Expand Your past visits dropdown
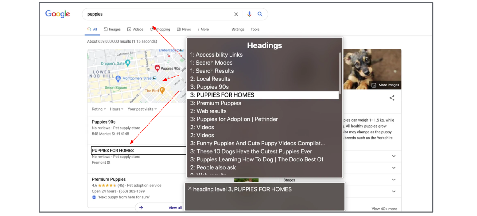This screenshot has width=477, height=216. click(x=142, y=109)
